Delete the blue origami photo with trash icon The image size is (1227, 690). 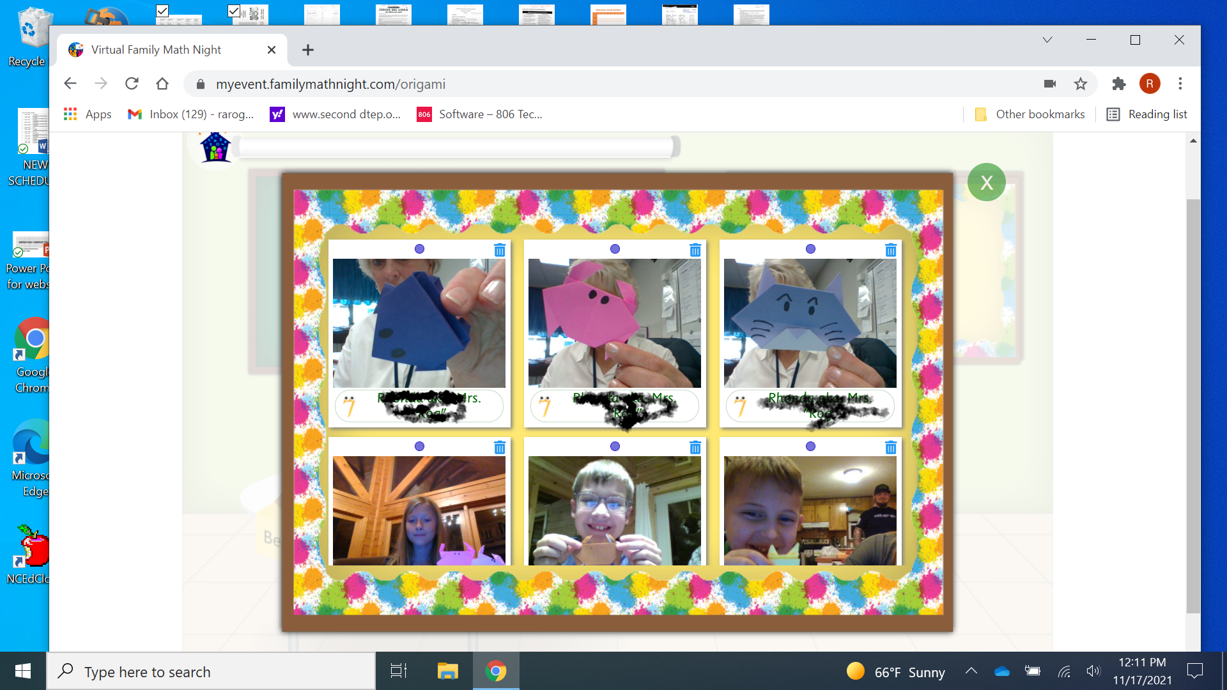[500, 250]
